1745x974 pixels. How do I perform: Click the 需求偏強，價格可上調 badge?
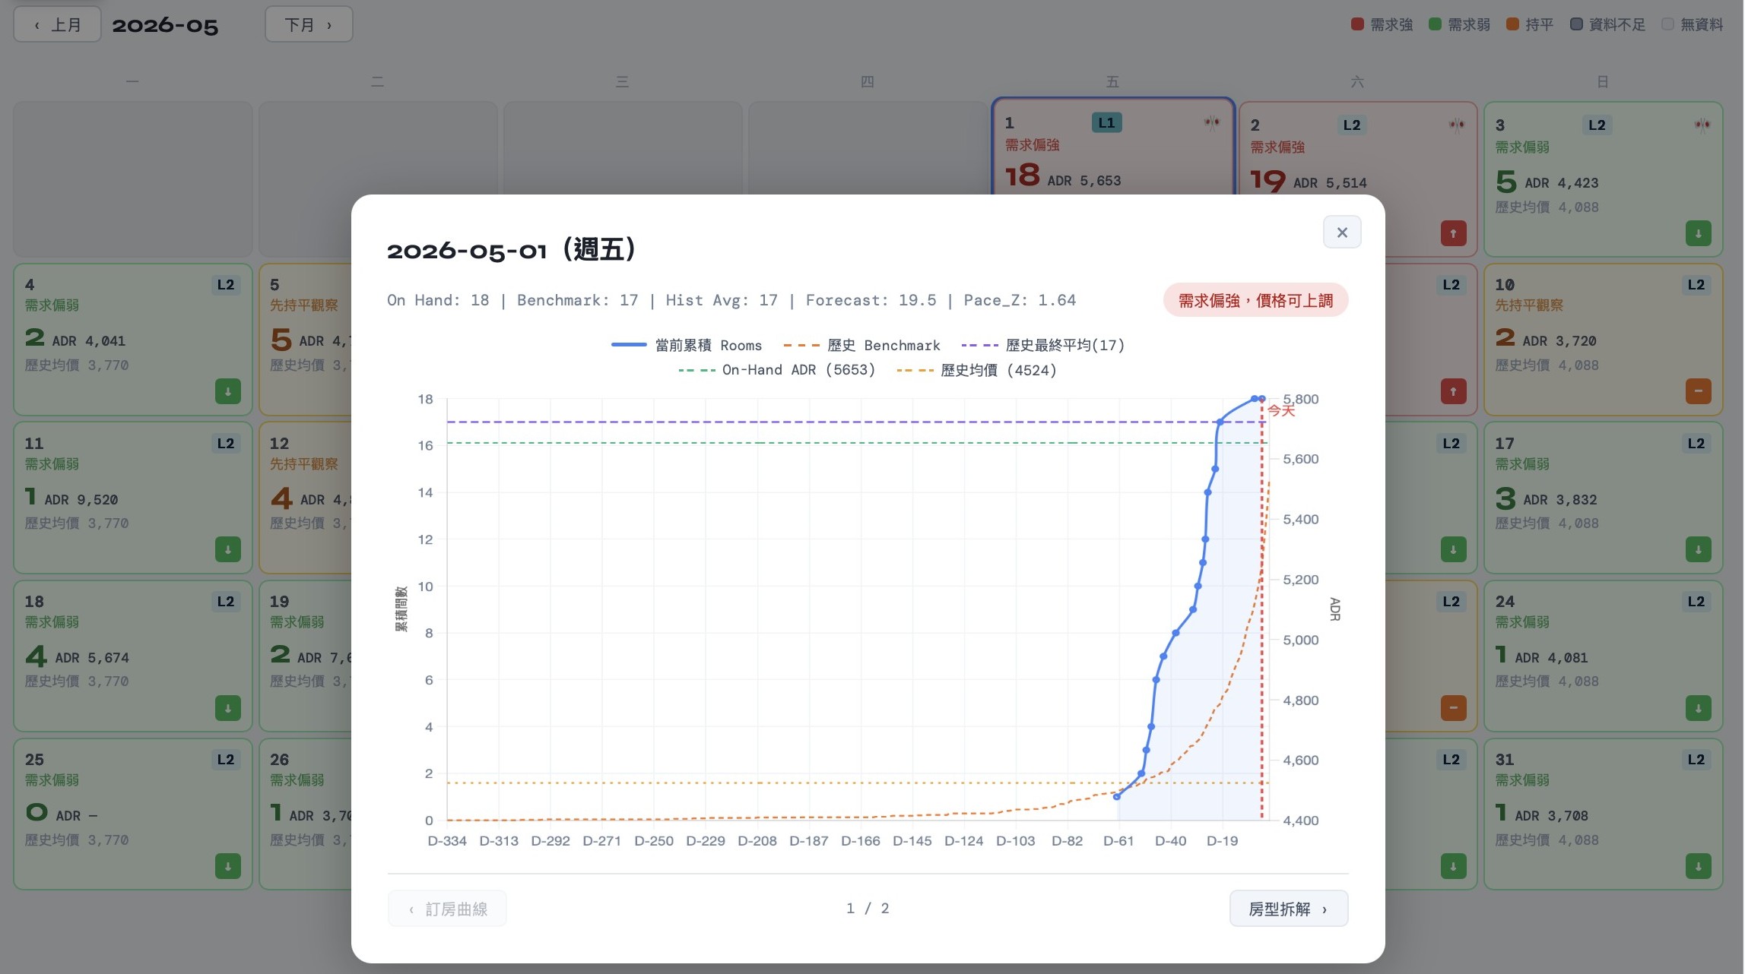coord(1255,300)
